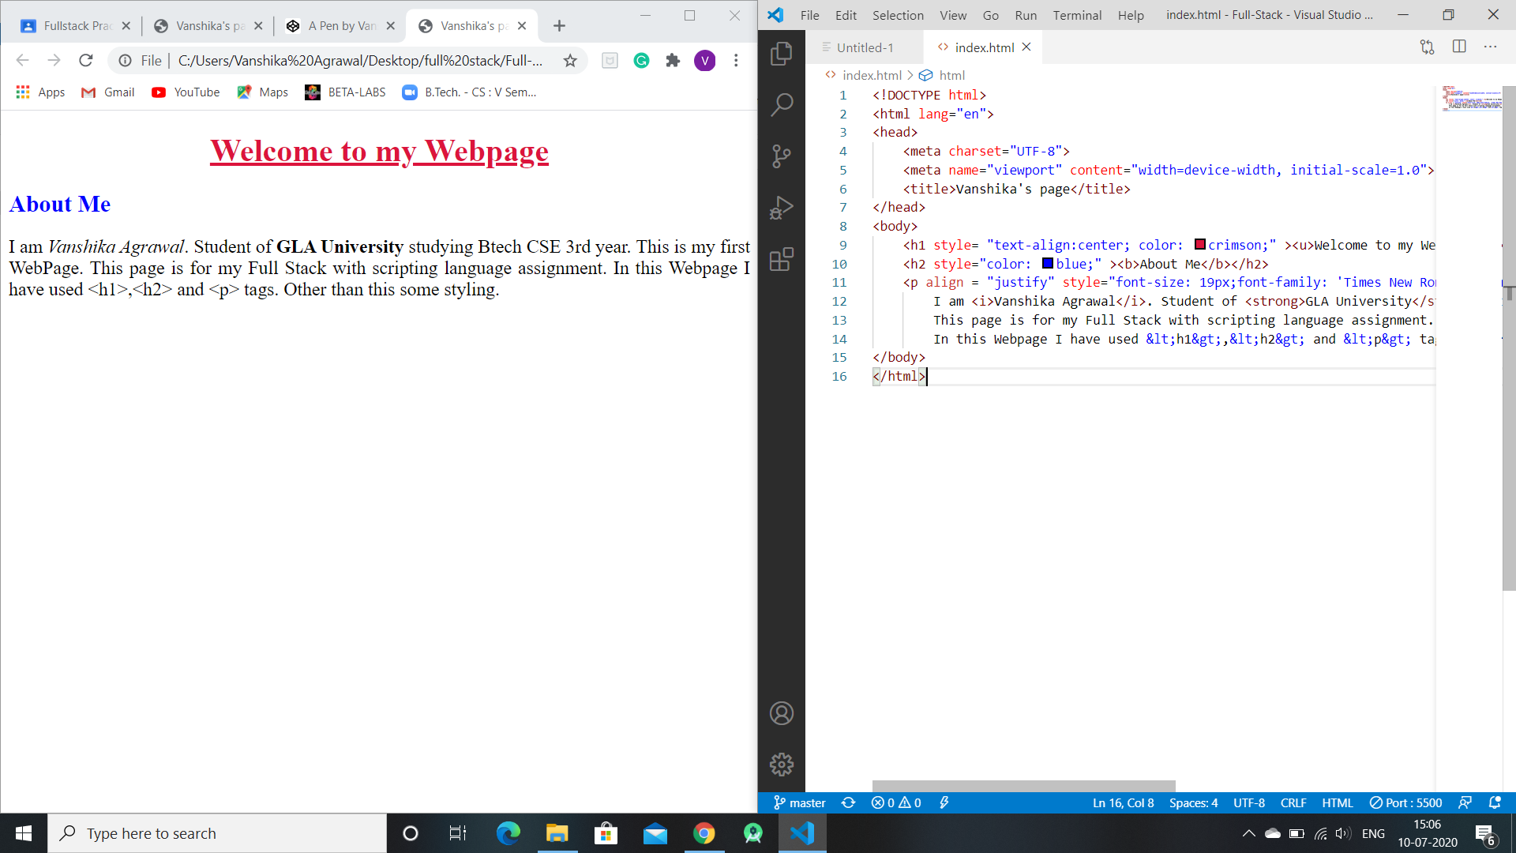The image size is (1516, 853).
Task: Open the Chrome three-dot menu
Action: tap(736, 61)
